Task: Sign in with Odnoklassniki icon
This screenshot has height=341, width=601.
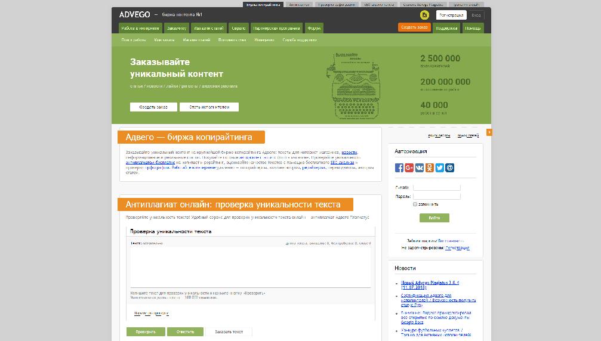Action: 429,168
